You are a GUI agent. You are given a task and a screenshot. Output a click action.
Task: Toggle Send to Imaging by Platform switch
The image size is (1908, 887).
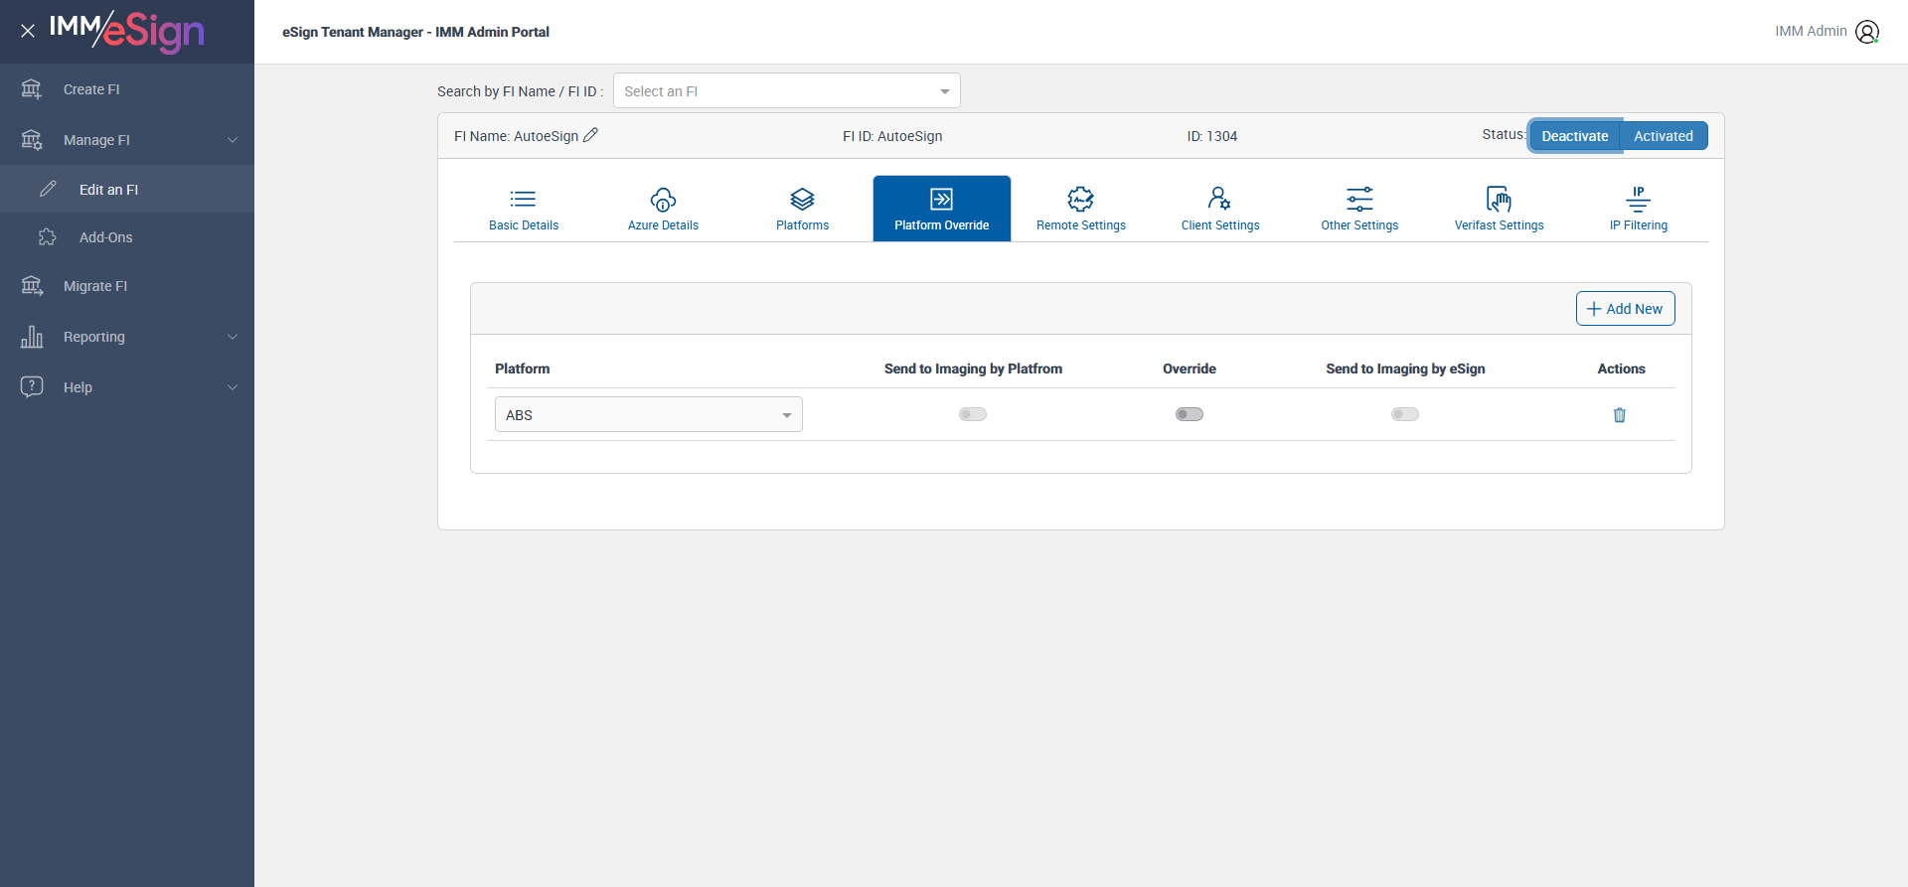click(973, 414)
